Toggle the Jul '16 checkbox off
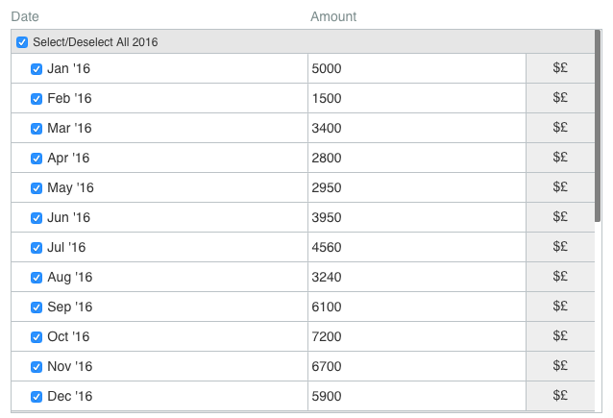613x418 pixels. [37, 248]
